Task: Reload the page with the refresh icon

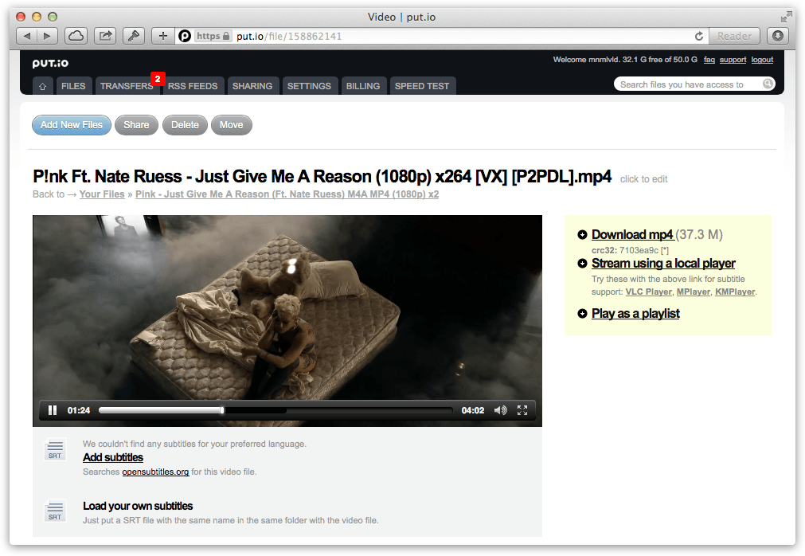Action: 699,36
